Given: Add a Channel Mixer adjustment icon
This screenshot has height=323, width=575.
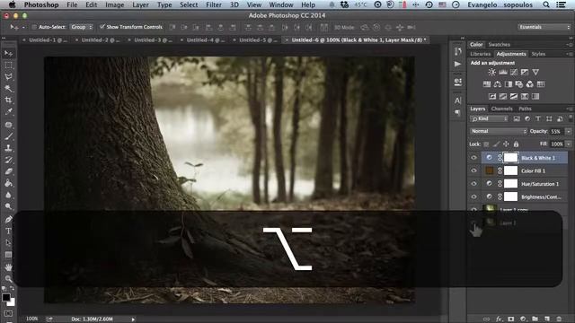Looking at the screenshot, I should click(529, 84).
